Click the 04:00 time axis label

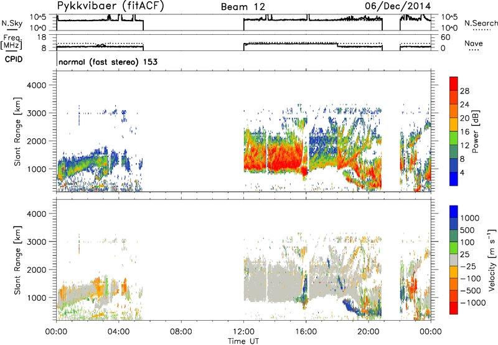point(119,332)
